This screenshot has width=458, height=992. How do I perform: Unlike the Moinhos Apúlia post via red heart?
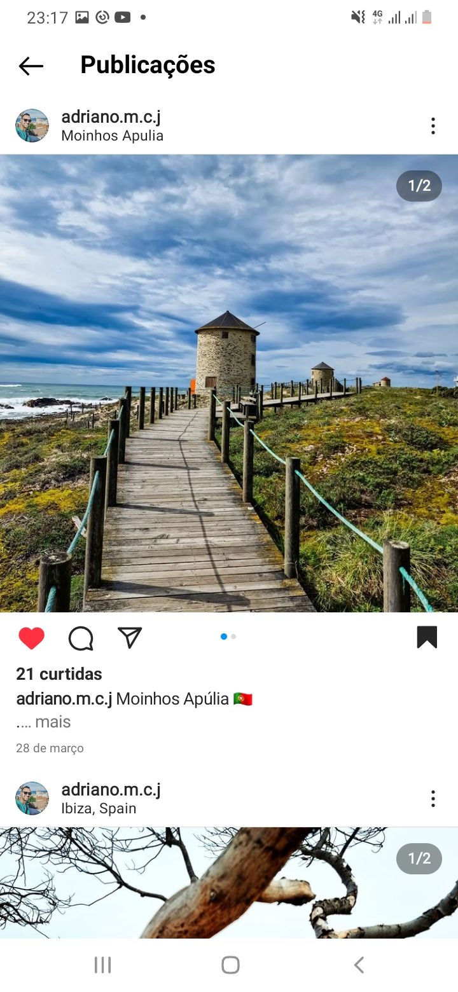(31, 638)
